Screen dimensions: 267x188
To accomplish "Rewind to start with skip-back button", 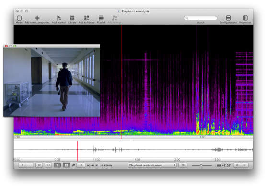I will [237, 165].
